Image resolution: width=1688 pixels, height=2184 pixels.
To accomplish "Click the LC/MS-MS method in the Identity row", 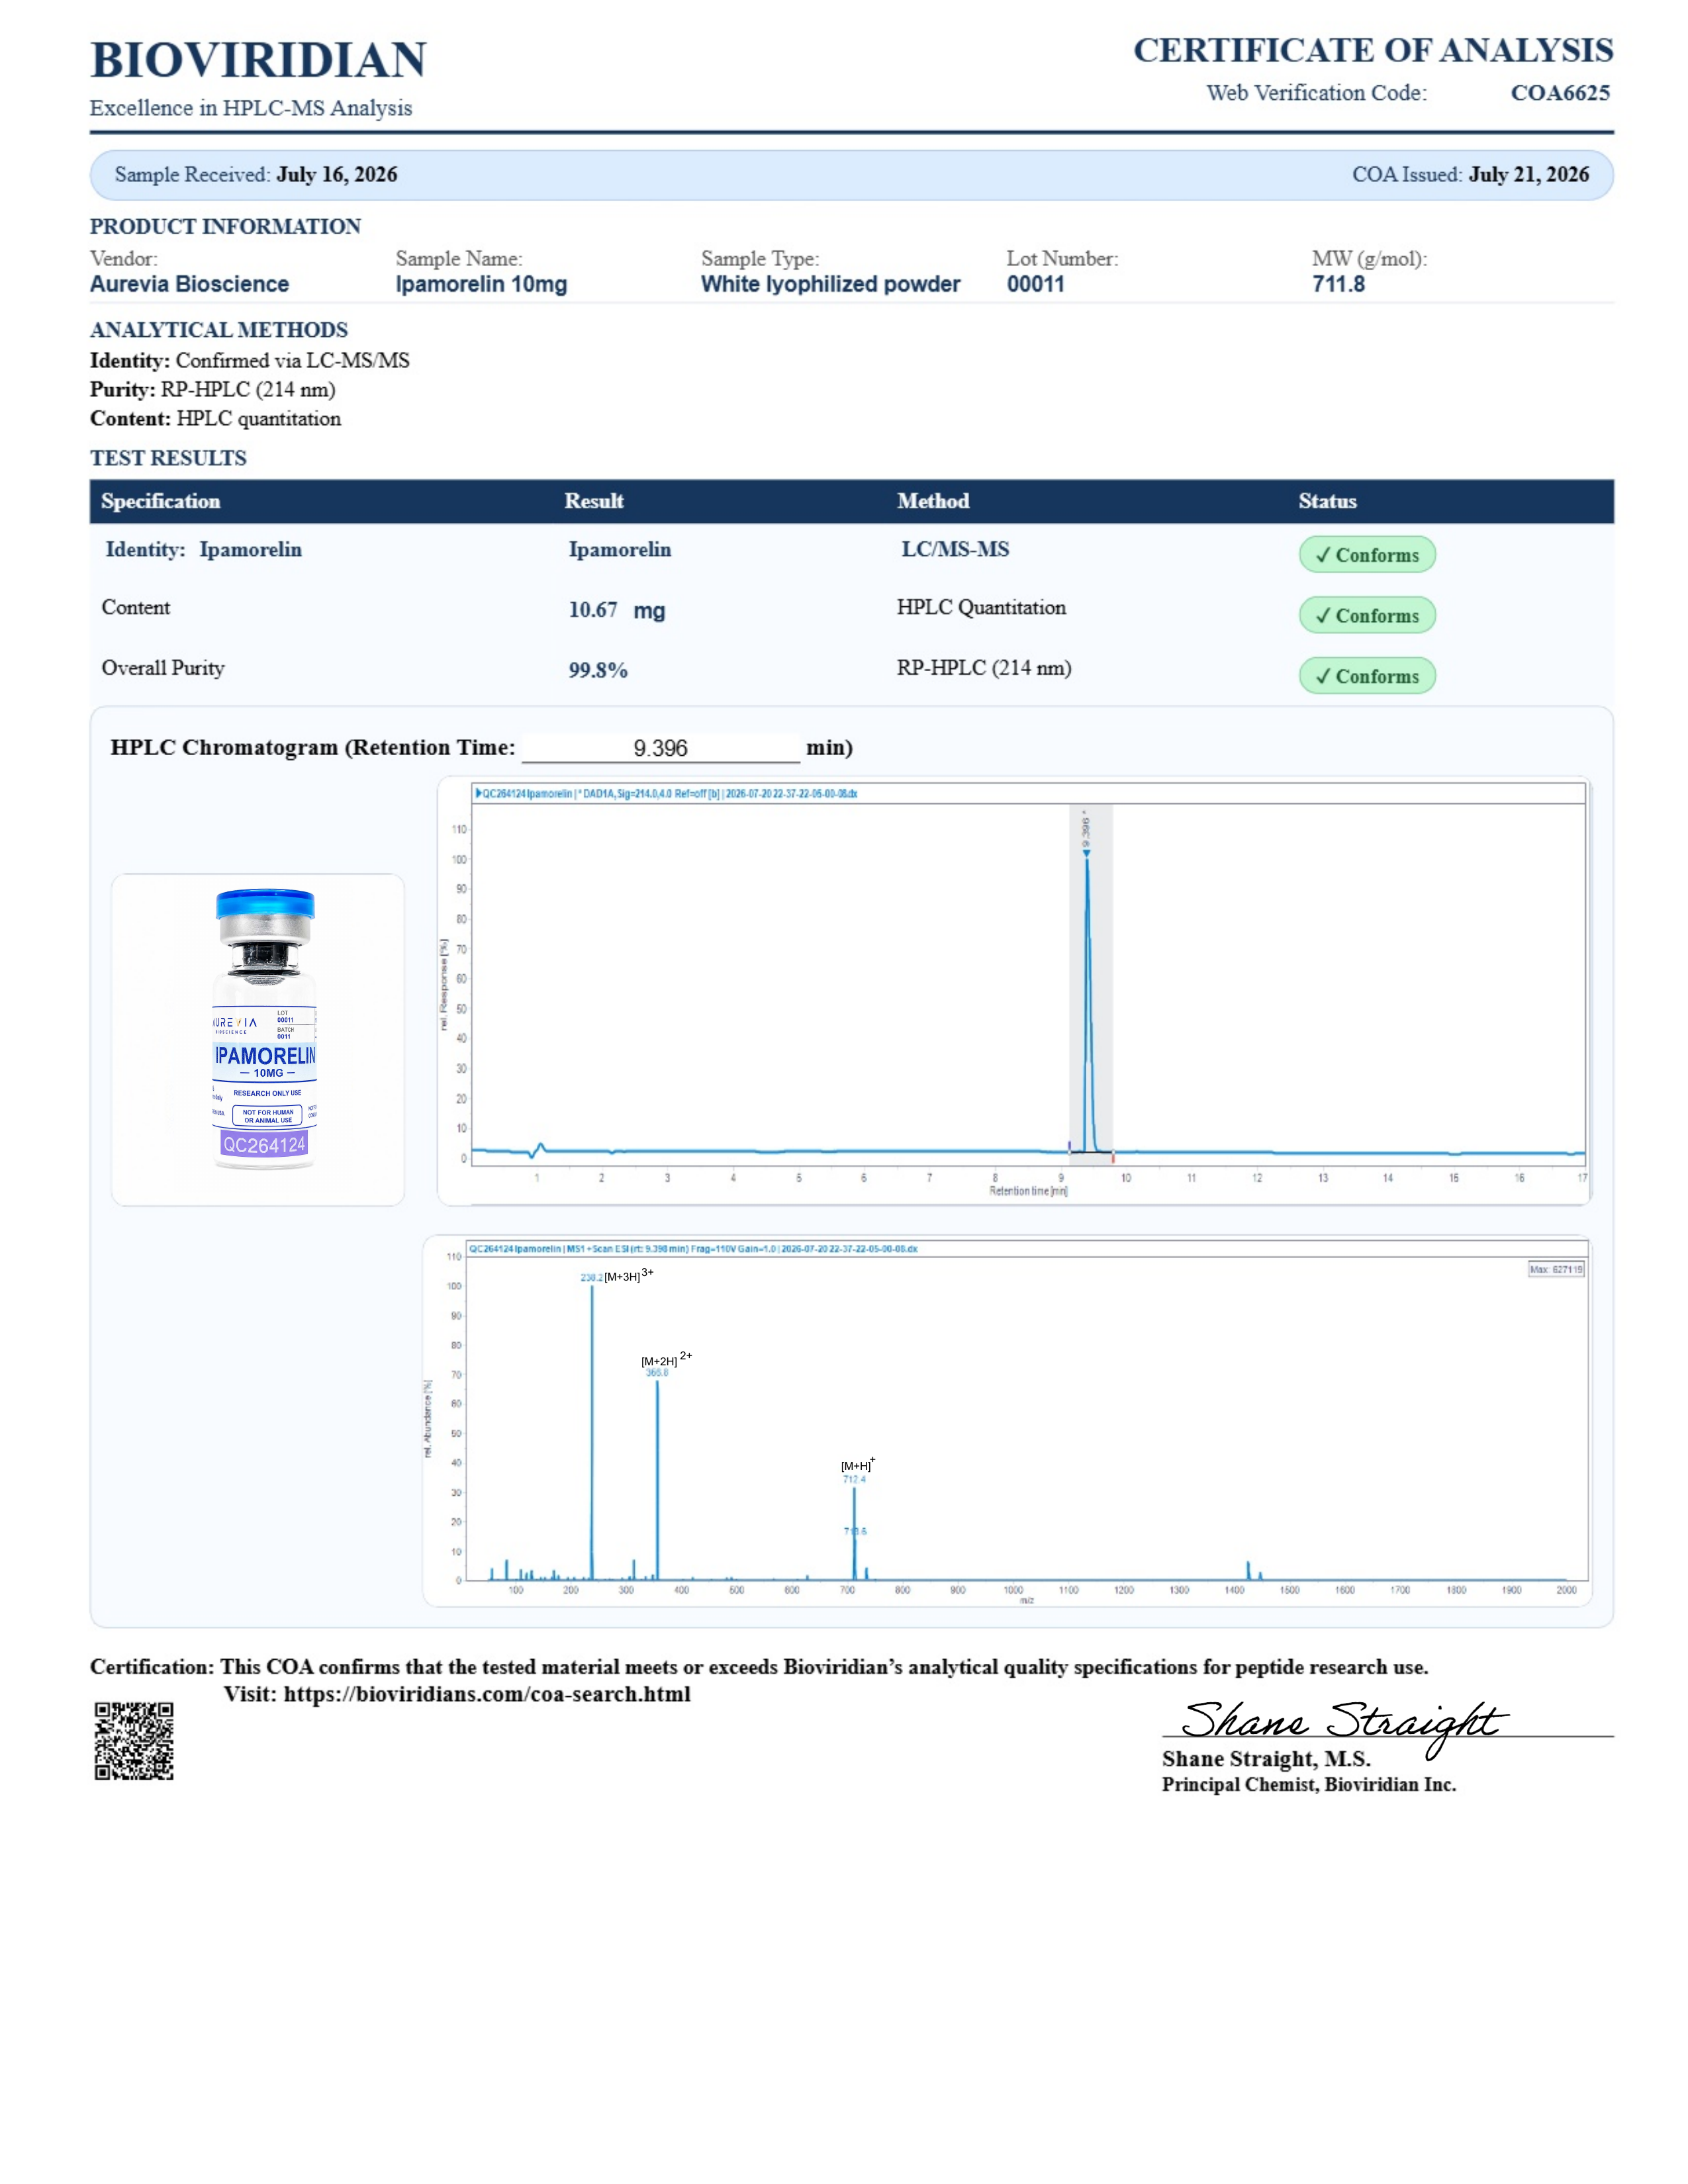I will pos(955,549).
